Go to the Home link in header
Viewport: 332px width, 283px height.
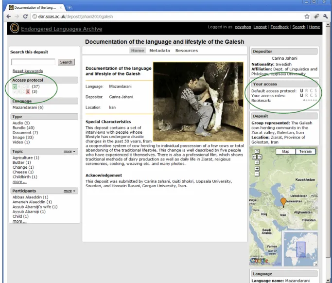click(315, 27)
